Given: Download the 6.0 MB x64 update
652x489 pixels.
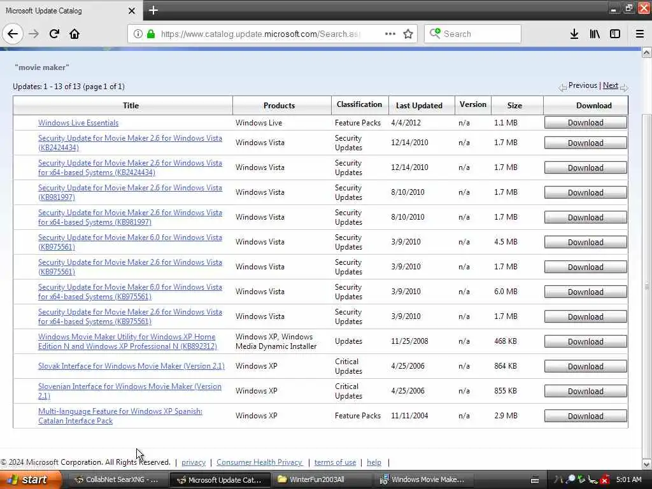Looking at the screenshot, I should [586, 292].
